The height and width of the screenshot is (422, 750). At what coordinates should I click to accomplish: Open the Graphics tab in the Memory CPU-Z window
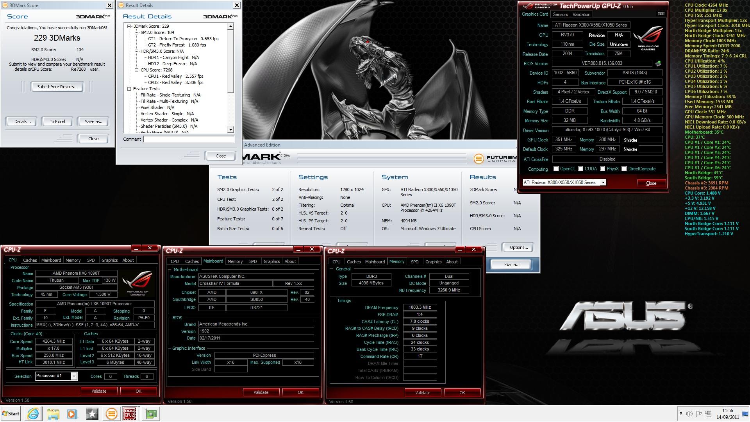click(433, 262)
